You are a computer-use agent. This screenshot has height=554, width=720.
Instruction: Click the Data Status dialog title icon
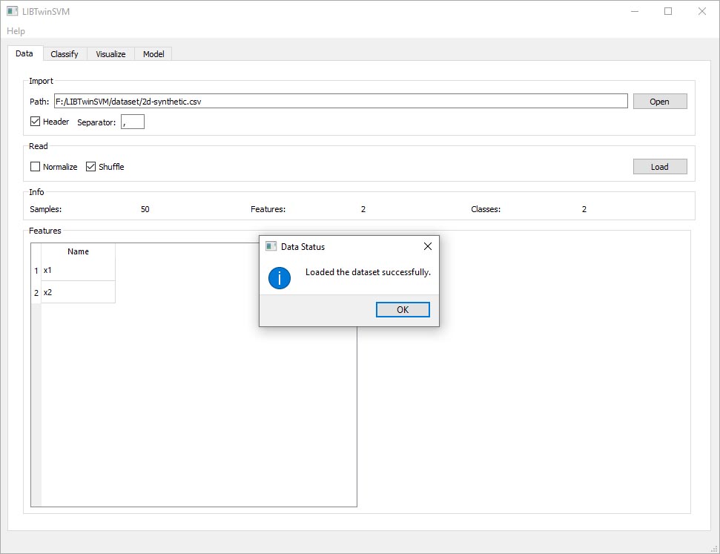(x=271, y=247)
